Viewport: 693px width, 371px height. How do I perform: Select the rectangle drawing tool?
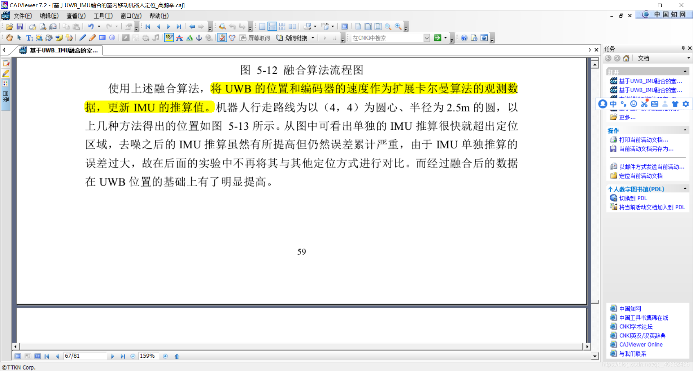(x=103, y=38)
